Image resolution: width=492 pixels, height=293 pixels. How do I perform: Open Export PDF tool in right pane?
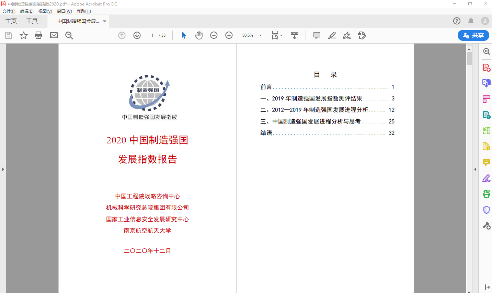(487, 115)
